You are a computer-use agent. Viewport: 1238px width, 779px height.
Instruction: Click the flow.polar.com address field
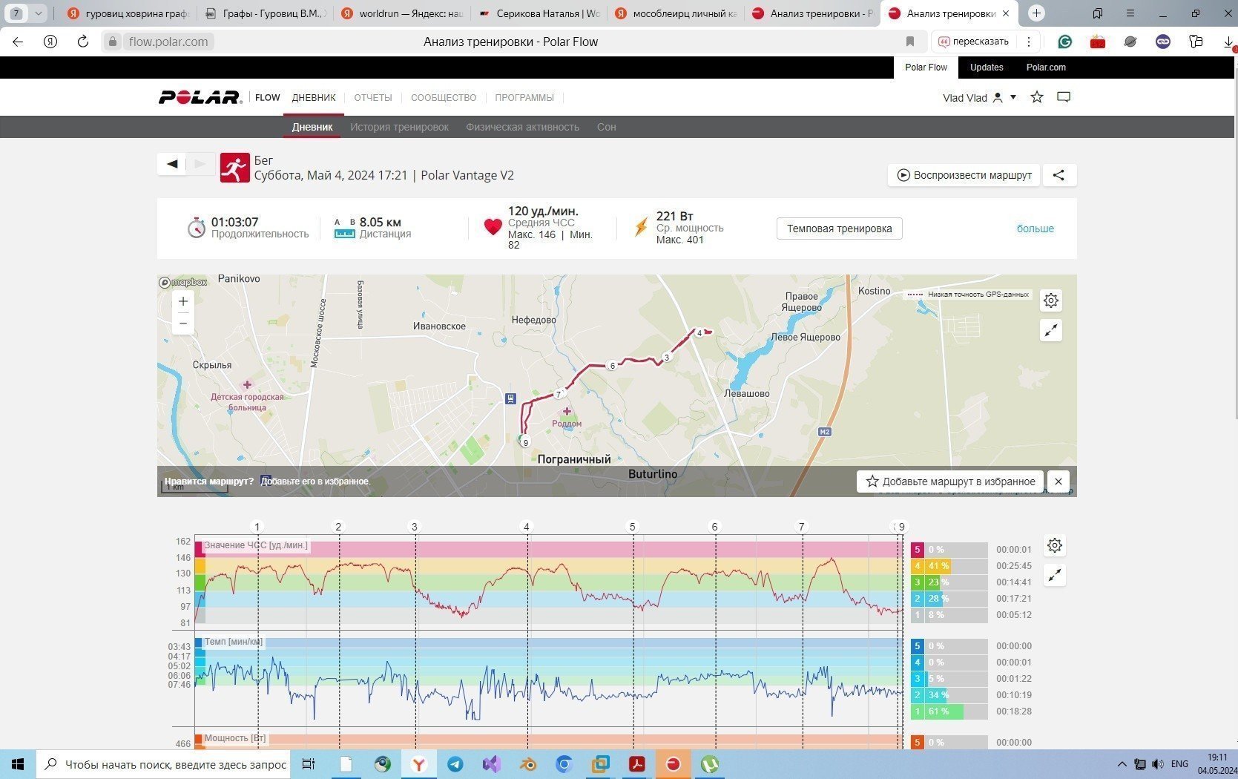[168, 42]
